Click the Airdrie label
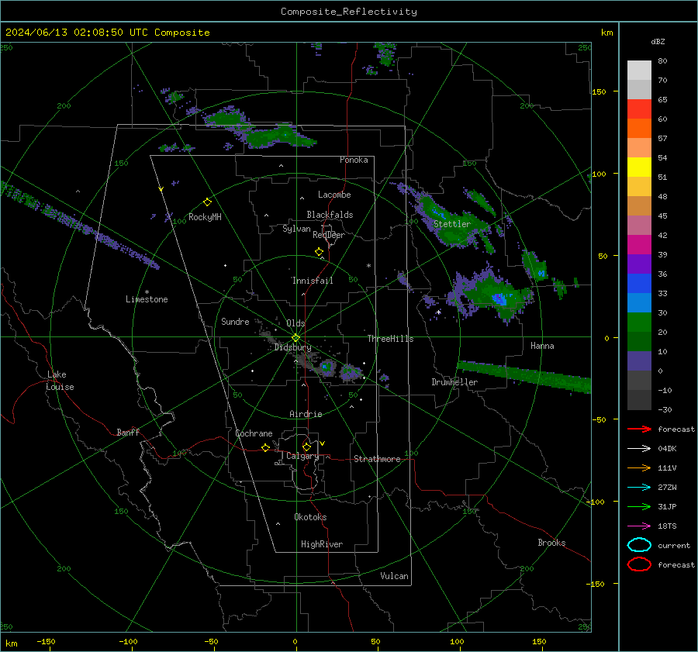This screenshot has height=652, width=698. coord(306,414)
